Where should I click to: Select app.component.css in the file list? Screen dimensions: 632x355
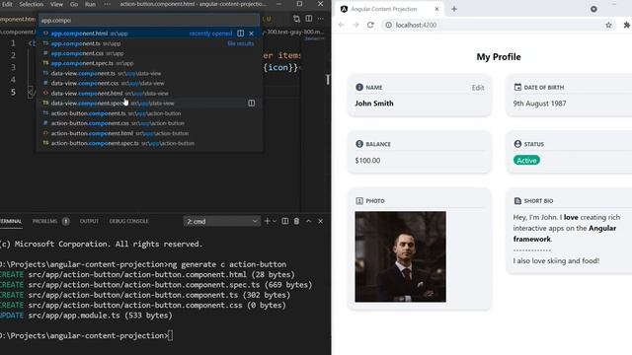149,53
